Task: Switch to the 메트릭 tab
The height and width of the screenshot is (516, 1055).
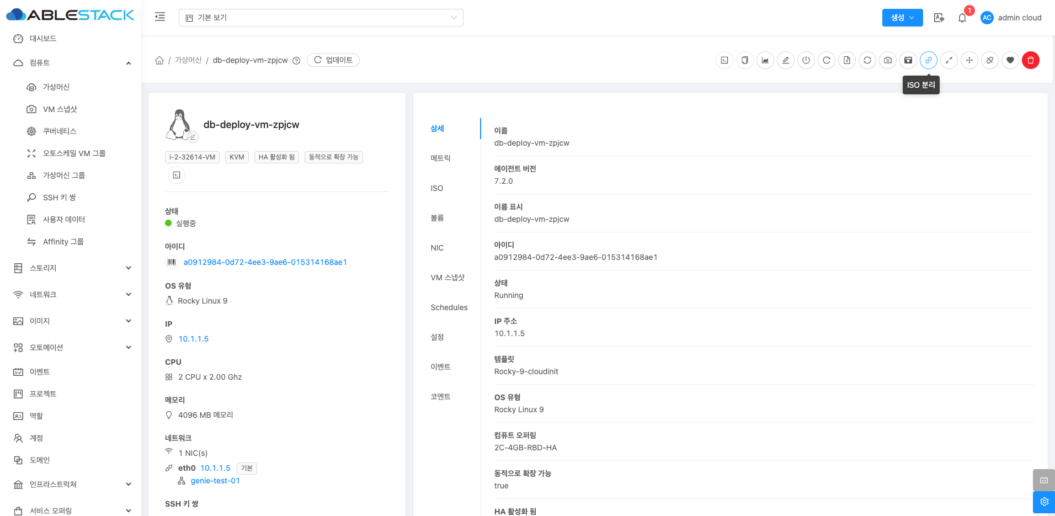Action: 440,158
